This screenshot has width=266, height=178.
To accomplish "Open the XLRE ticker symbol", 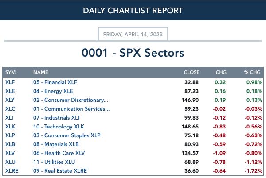I will (12, 171).
